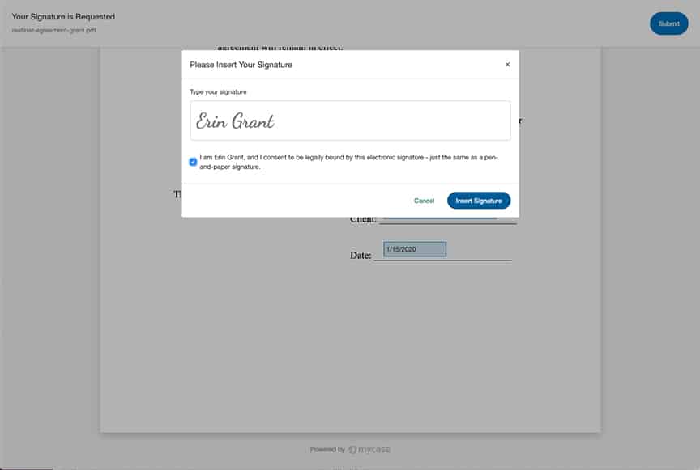Cancel the signature insertion
The width and height of the screenshot is (700, 470).
point(424,201)
